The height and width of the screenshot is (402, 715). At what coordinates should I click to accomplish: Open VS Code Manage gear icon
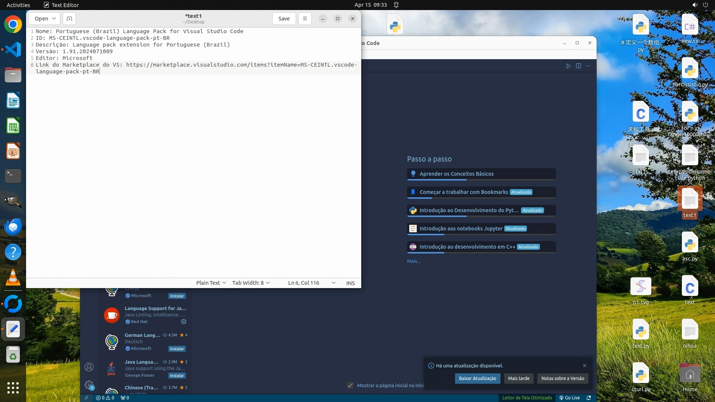click(x=89, y=385)
